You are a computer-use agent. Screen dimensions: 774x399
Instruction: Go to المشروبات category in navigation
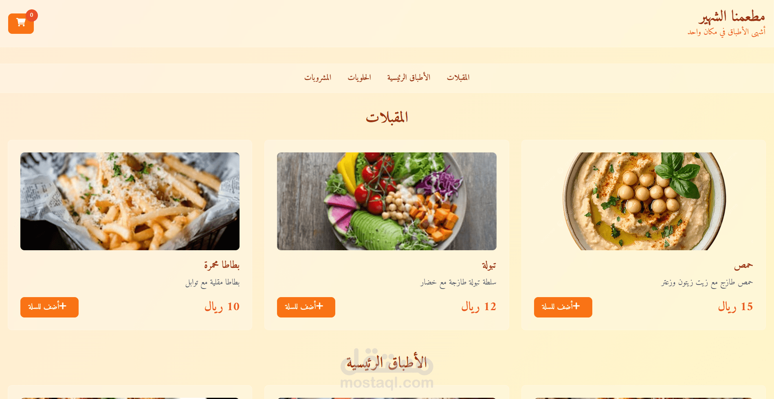(x=317, y=77)
